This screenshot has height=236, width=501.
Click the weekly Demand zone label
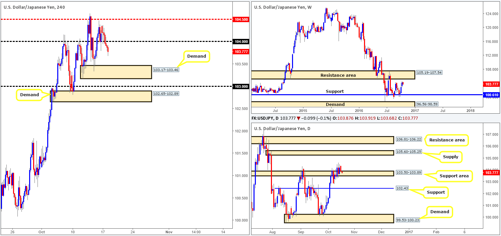click(335, 105)
